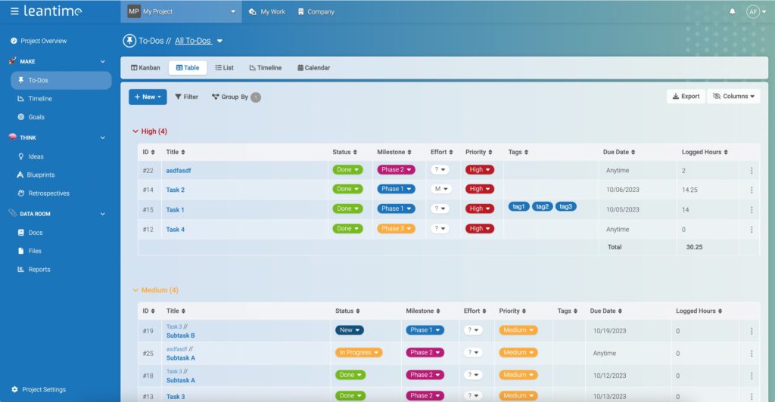The image size is (775, 402).
Task: Click the red High priority badge for asdfasdf
Action: coord(479,170)
